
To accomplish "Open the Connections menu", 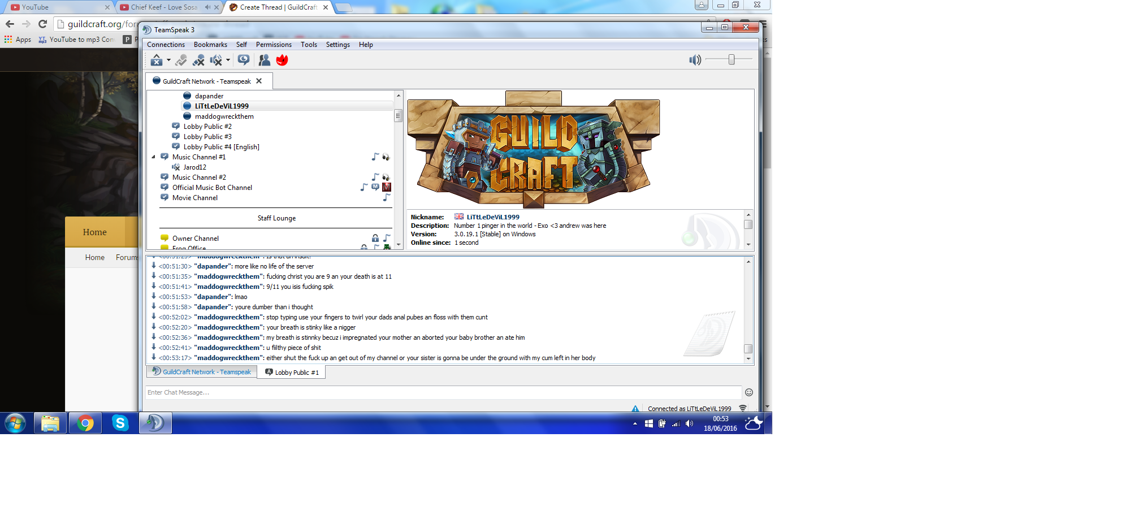I will click(166, 45).
